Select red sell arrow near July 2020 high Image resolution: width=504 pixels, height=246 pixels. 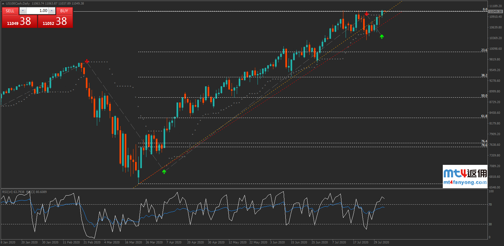(366, 14)
